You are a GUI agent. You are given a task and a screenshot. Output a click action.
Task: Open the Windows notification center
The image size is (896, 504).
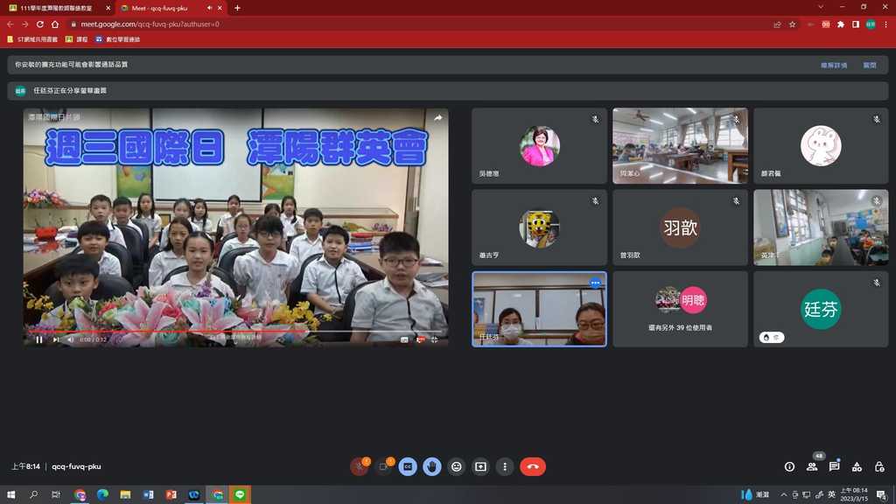tap(882, 495)
